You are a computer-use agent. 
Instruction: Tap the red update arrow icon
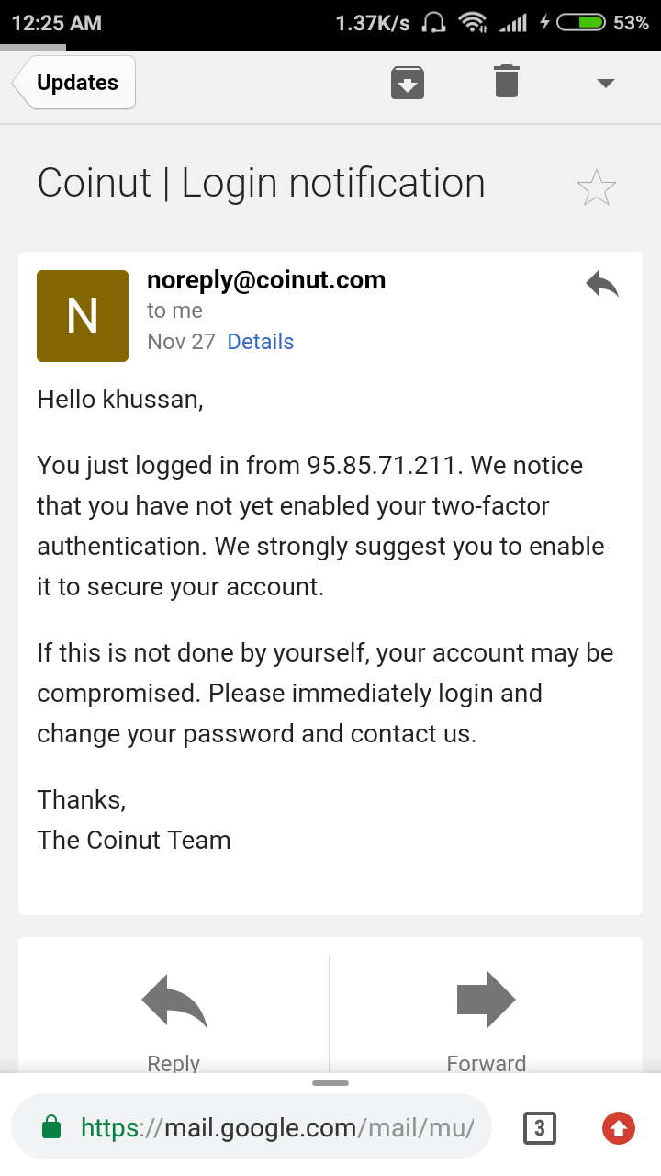[x=619, y=1128]
